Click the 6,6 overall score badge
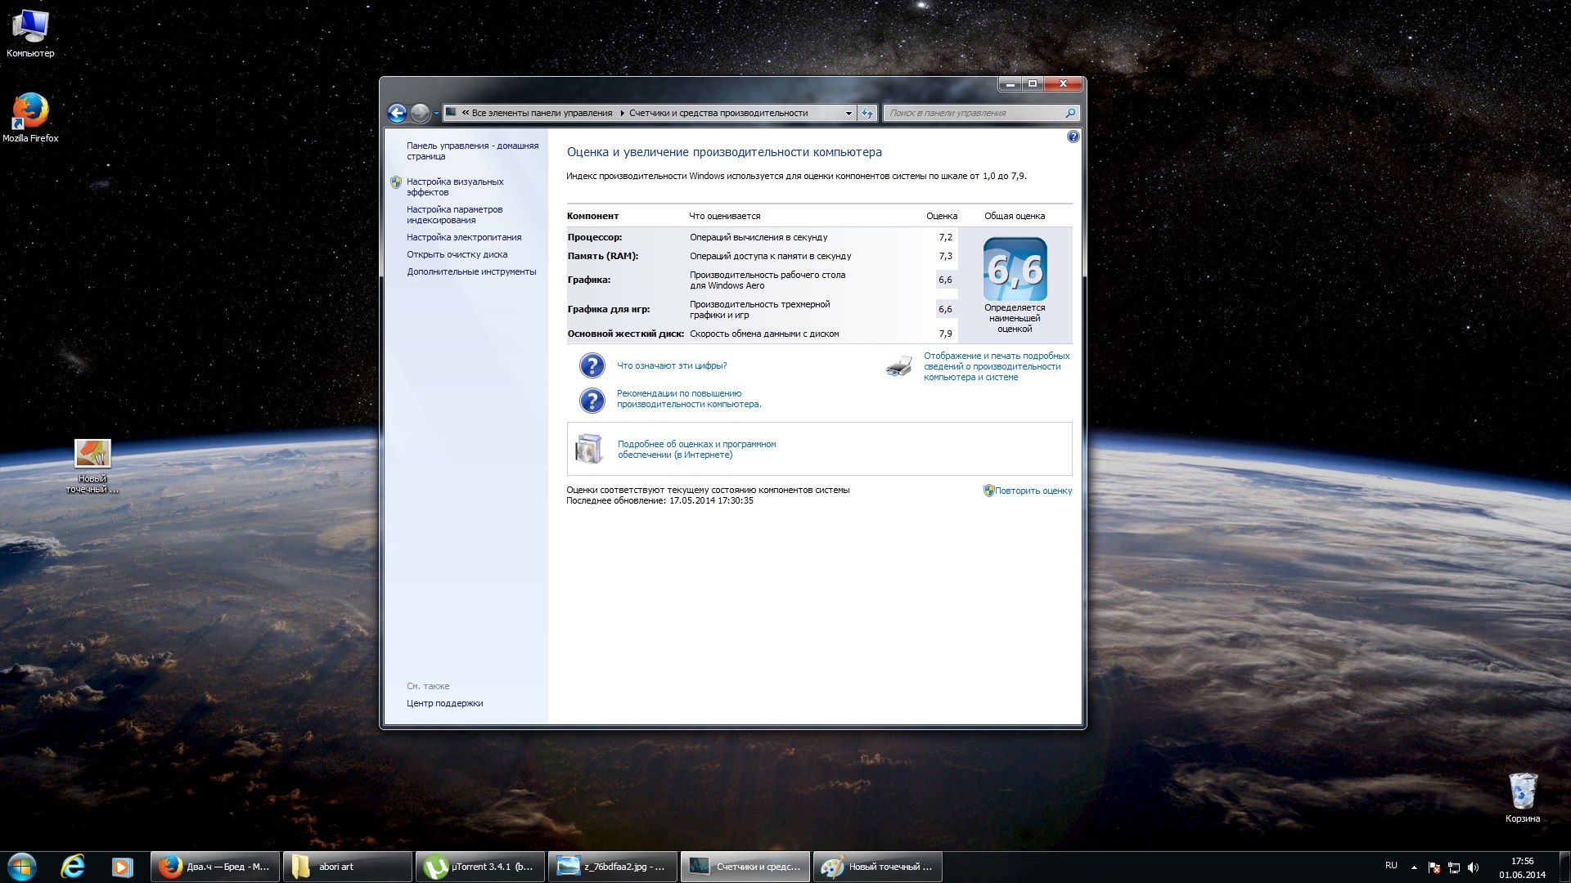This screenshot has height=883, width=1571. coord(1015,269)
